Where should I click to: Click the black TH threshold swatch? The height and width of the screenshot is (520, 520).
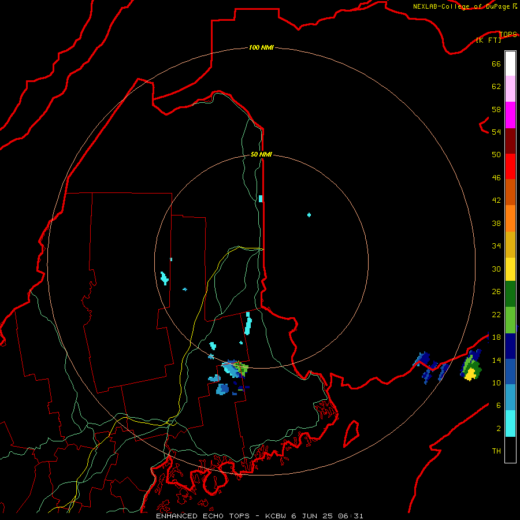click(x=510, y=450)
